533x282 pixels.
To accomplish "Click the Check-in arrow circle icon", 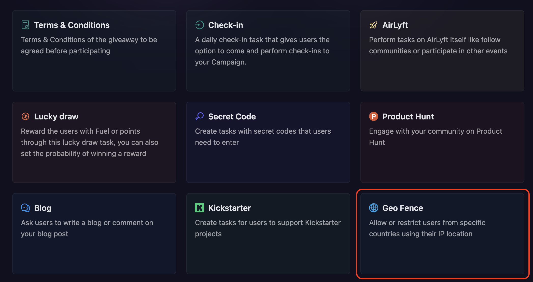I will click(199, 25).
